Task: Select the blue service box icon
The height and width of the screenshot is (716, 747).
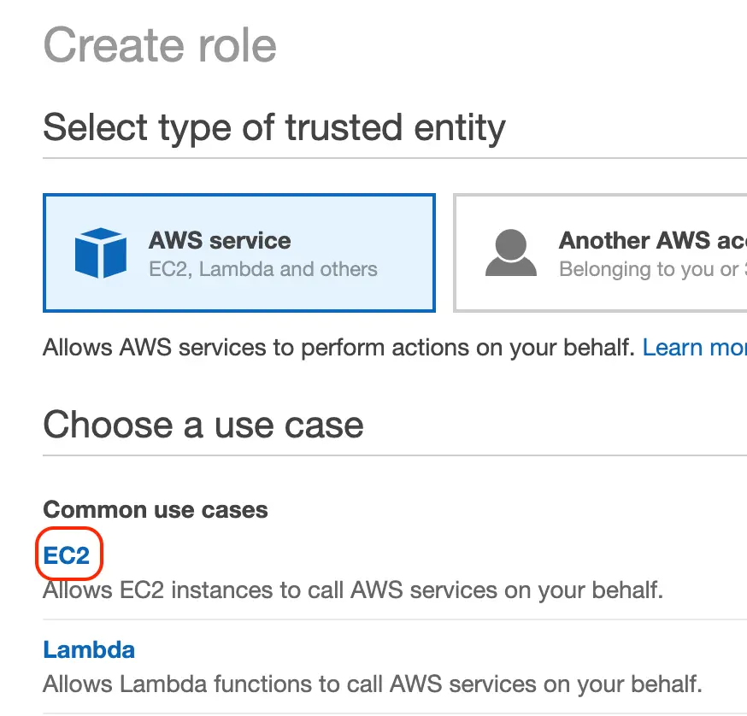Action: click(x=101, y=253)
